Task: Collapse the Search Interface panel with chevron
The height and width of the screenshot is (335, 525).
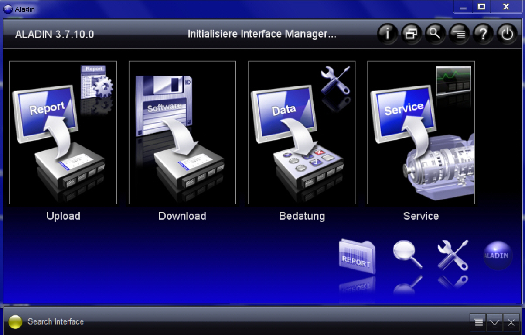Action: [x=494, y=322]
